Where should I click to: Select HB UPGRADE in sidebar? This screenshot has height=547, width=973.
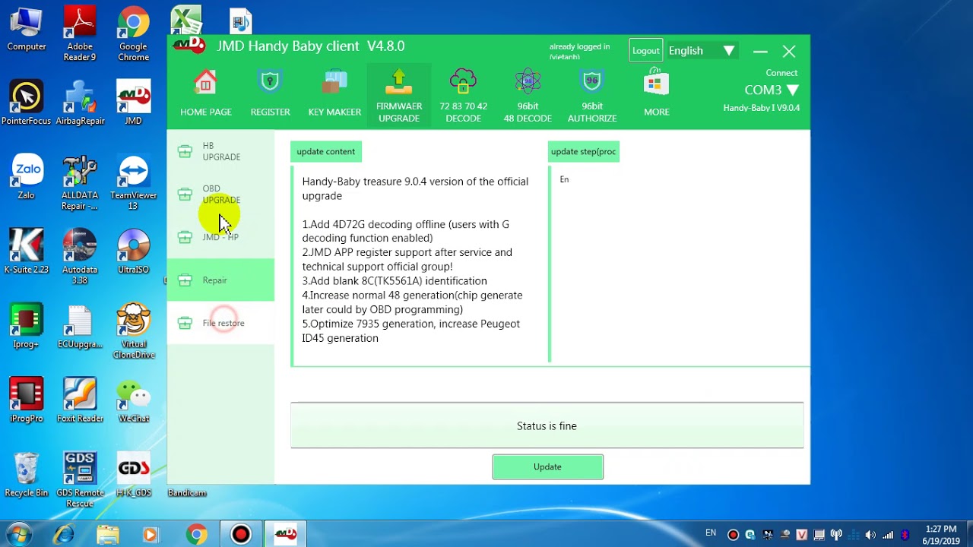pos(220,151)
